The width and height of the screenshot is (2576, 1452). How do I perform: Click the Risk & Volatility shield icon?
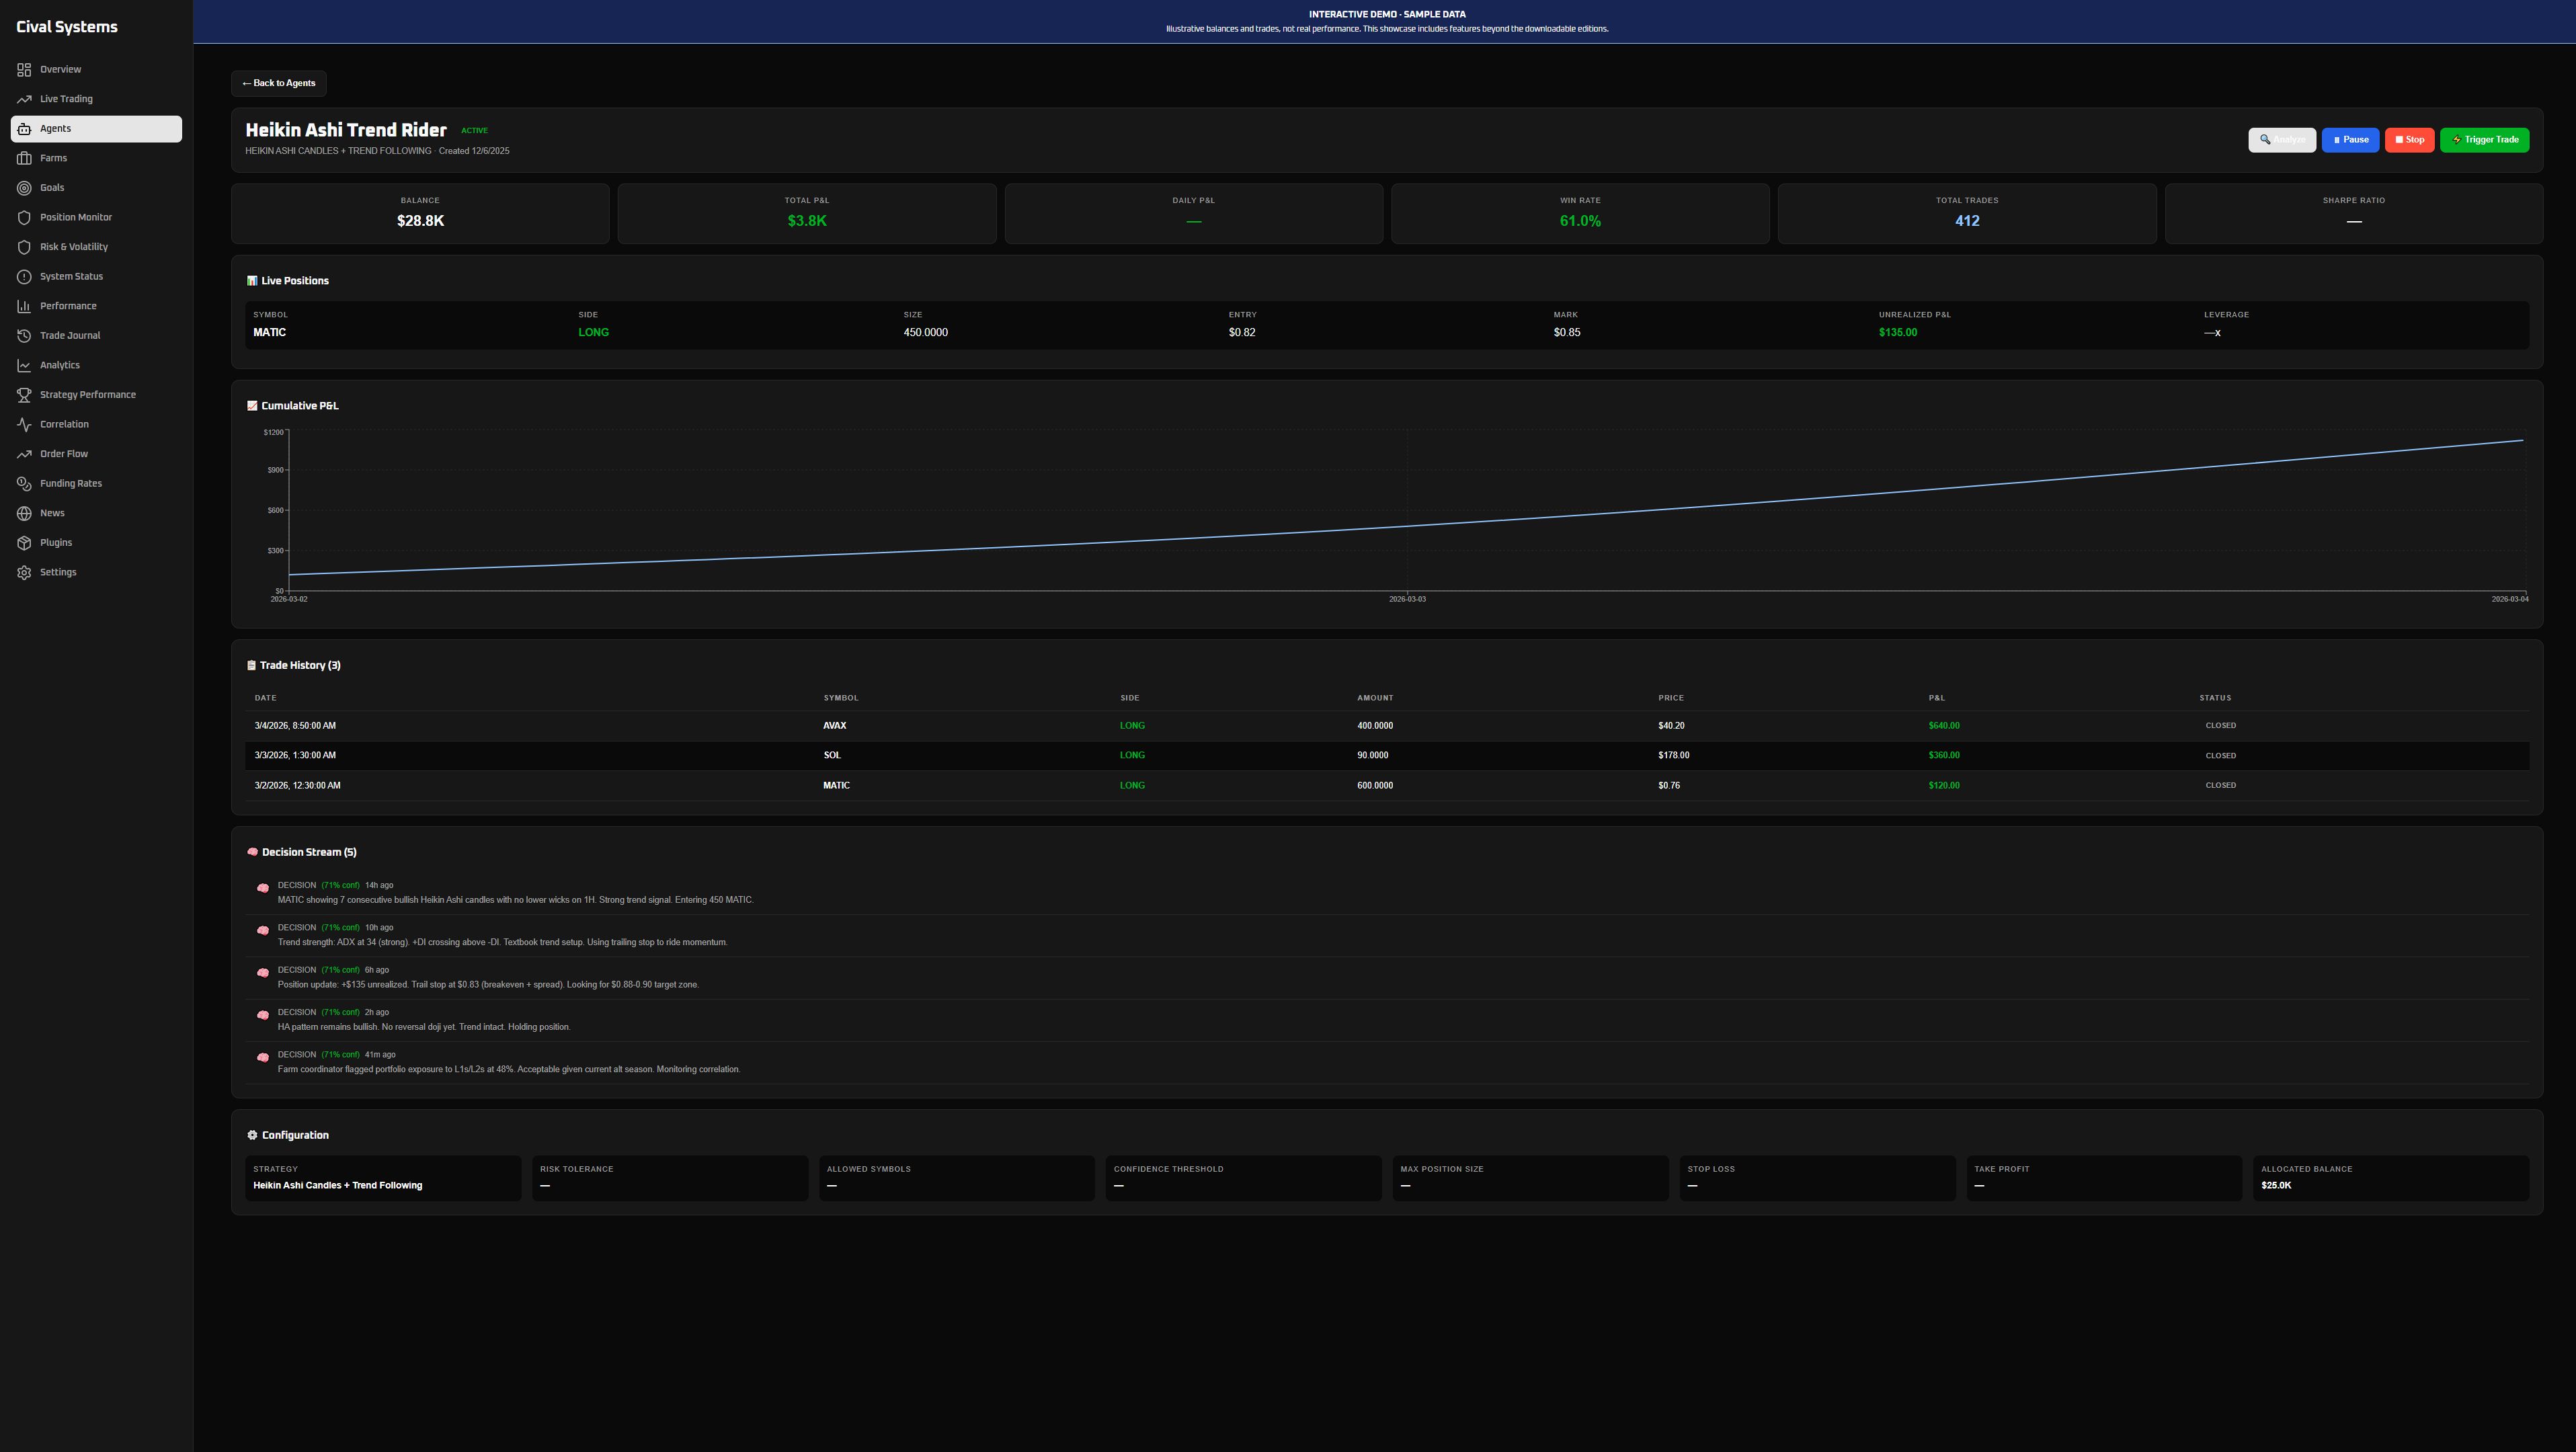tap(24, 247)
